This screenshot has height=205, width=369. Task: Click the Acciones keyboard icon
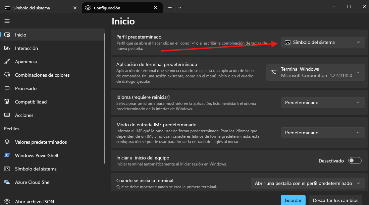(x=7, y=115)
